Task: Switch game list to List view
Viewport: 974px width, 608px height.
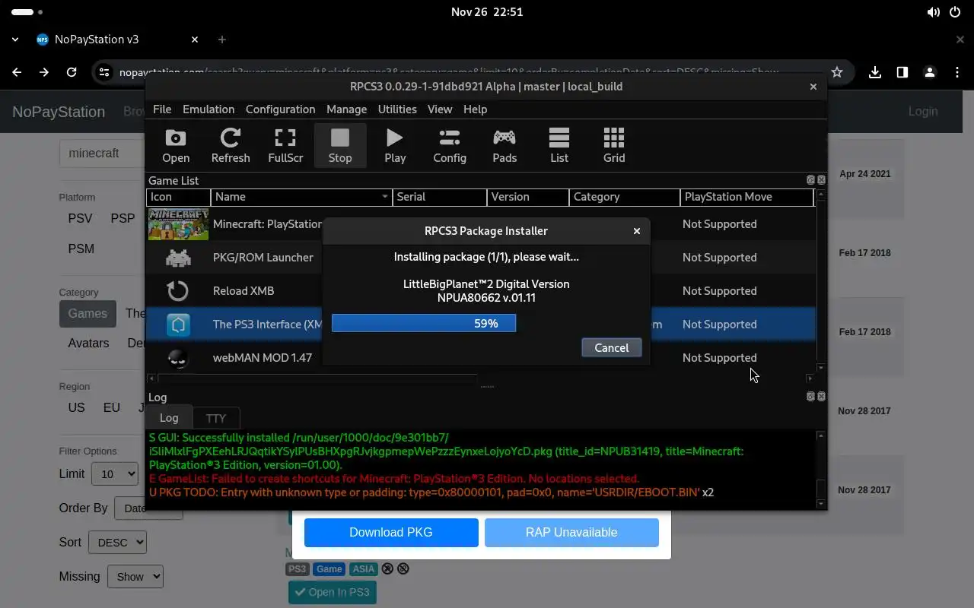Action: click(x=559, y=145)
